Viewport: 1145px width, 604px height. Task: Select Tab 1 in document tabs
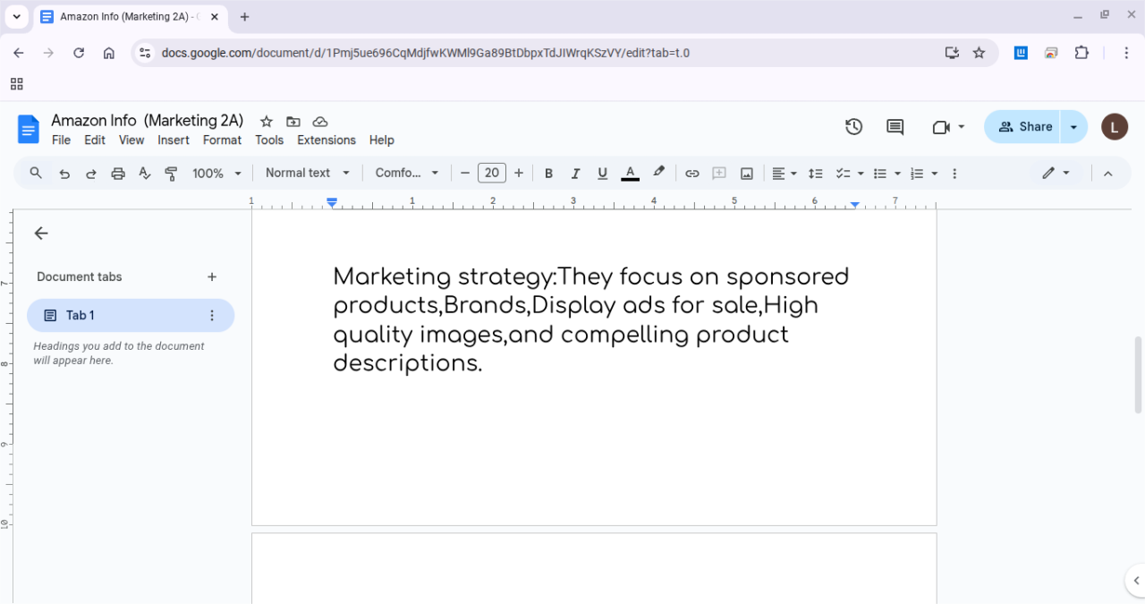click(131, 316)
